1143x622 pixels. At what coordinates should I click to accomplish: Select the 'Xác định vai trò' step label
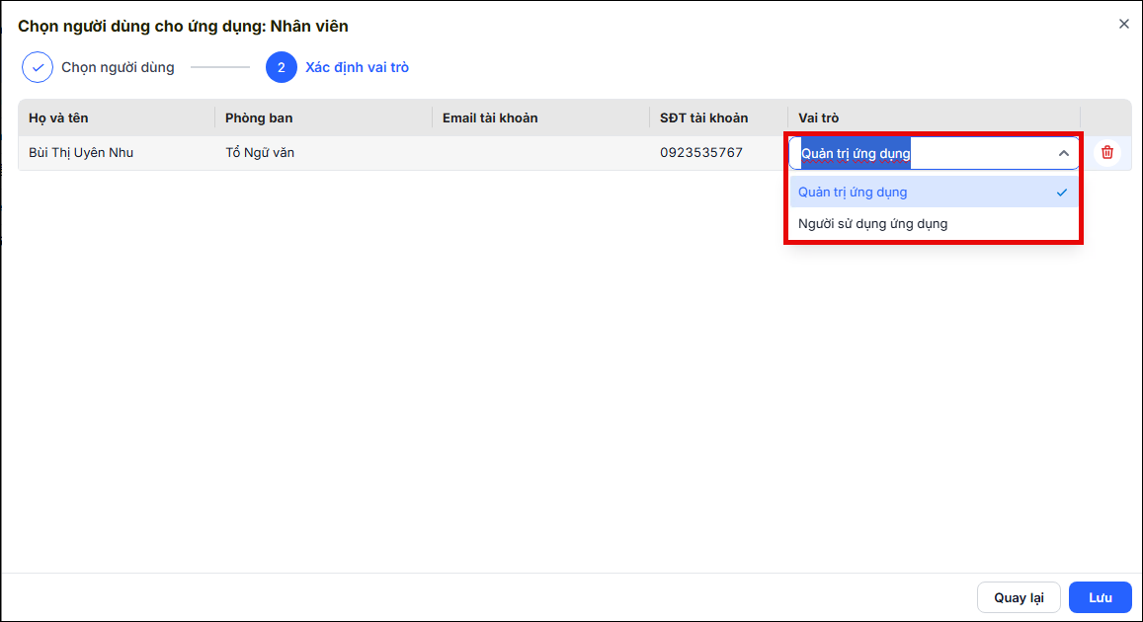[358, 67]
